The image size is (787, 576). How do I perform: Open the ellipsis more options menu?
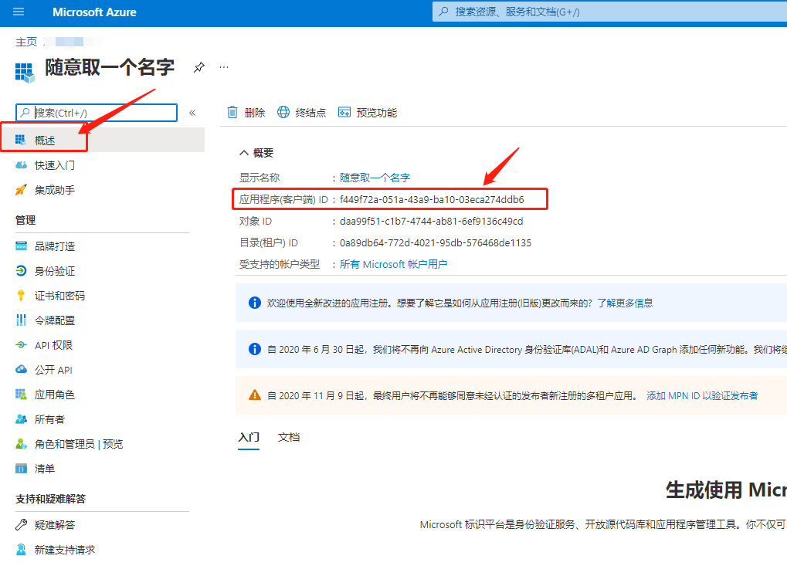[x=224, y=67]
